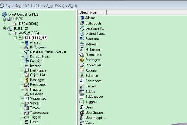Collapse the HP-PC tree node
The image size is (187, 125).
pos(4,19)
